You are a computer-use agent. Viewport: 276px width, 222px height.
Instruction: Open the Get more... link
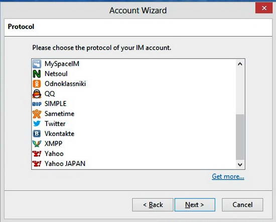228,176
